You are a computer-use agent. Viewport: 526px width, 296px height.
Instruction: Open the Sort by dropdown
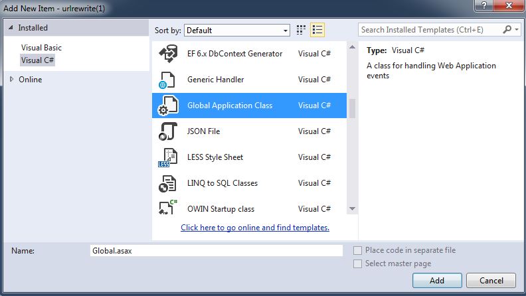pos(237,31)
